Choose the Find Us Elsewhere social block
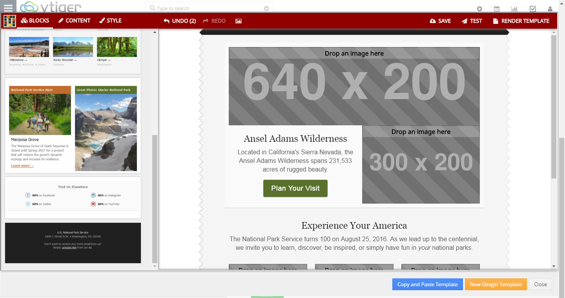This screenshot has width=565, height=298. point(73,198)
